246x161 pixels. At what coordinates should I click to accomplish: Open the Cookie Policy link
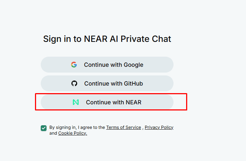click(x=73, y=133)
